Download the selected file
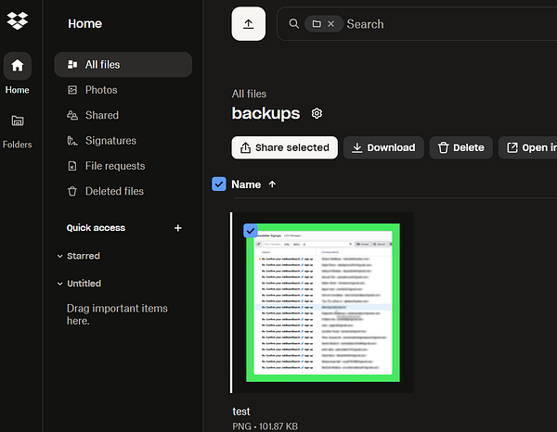 [383, 147]
